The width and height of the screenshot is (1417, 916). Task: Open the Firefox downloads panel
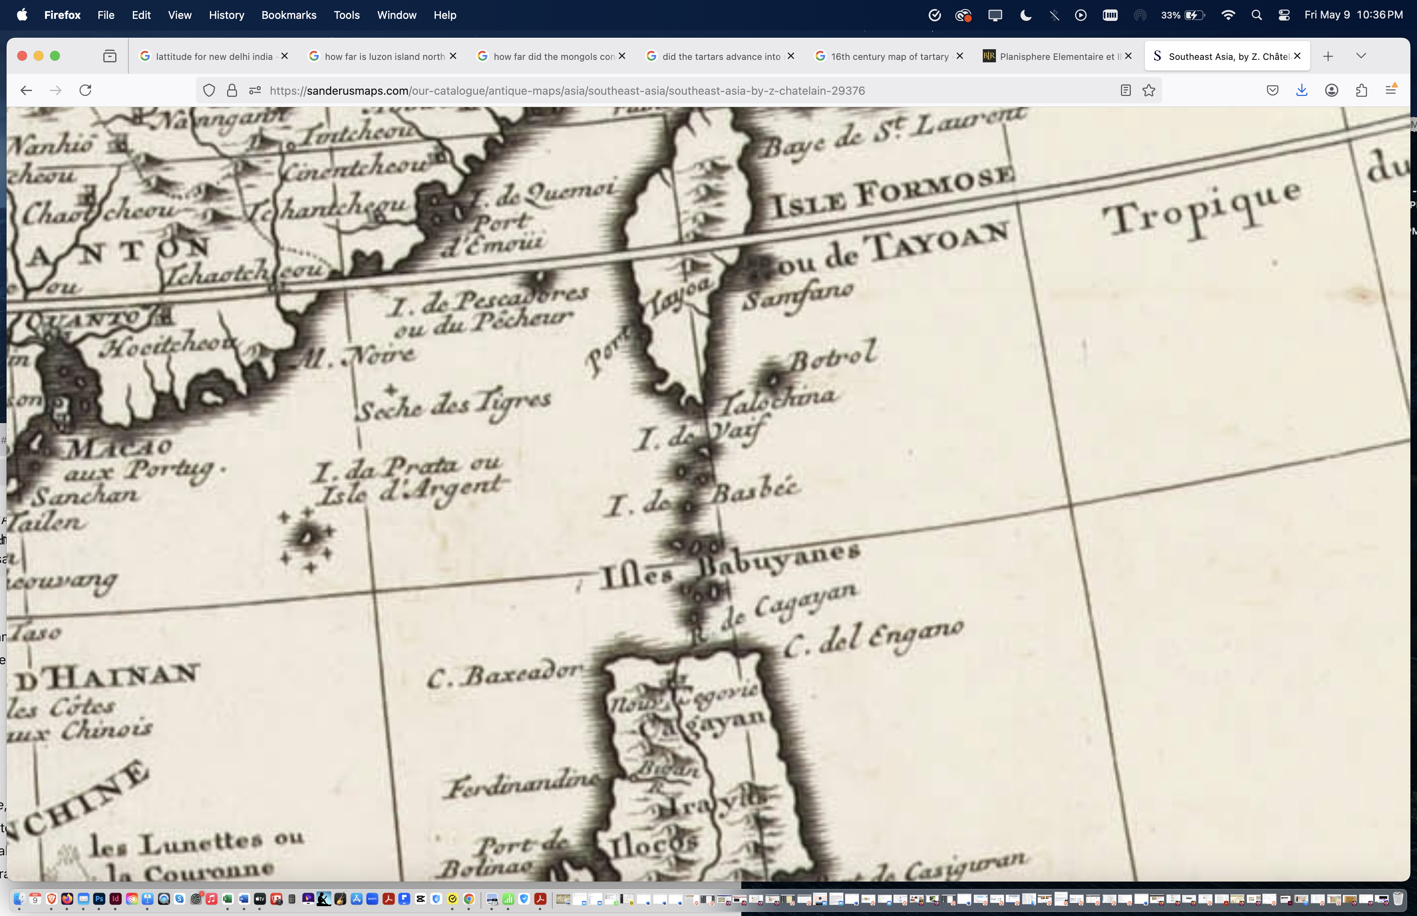pyautogui.click(x=1302, y=90)
